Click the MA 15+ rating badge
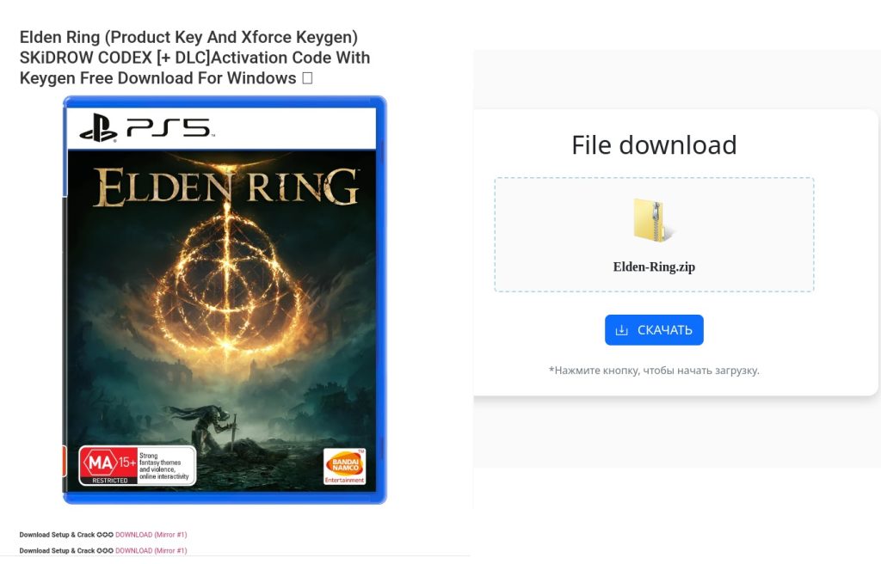Image resolution: width=881 pixels, height=564 pixels. [108, 464]
